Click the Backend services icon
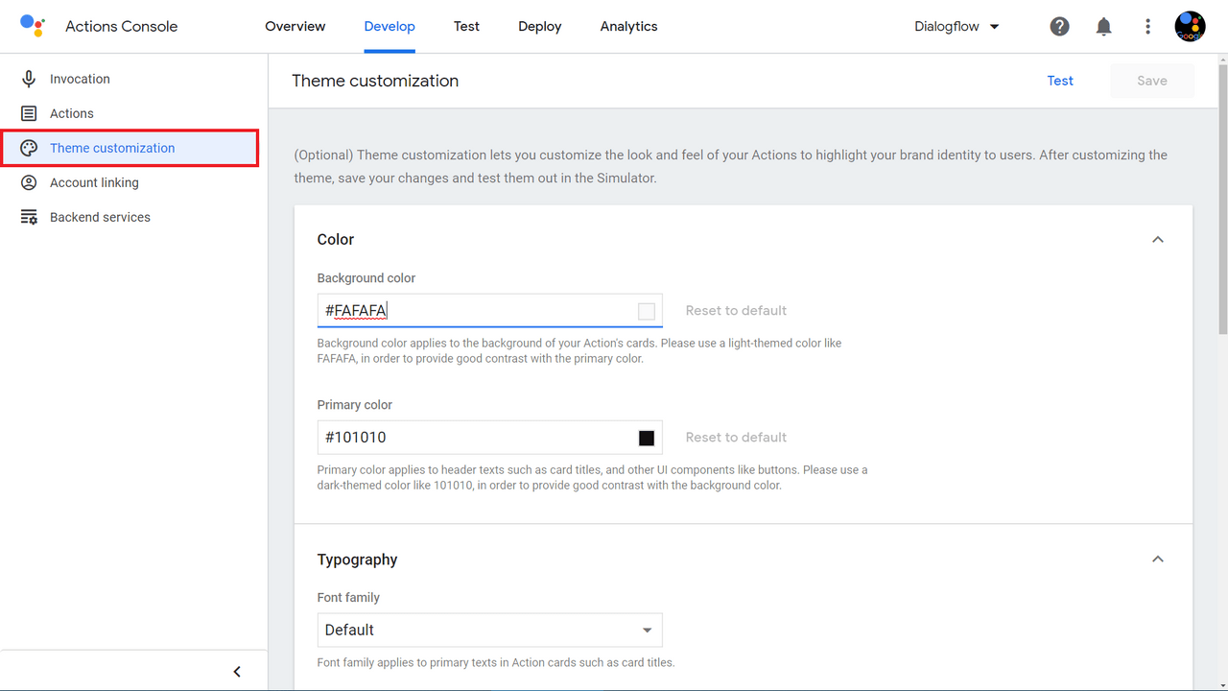The image size is (1228, 691). click(x=29, y=217)
